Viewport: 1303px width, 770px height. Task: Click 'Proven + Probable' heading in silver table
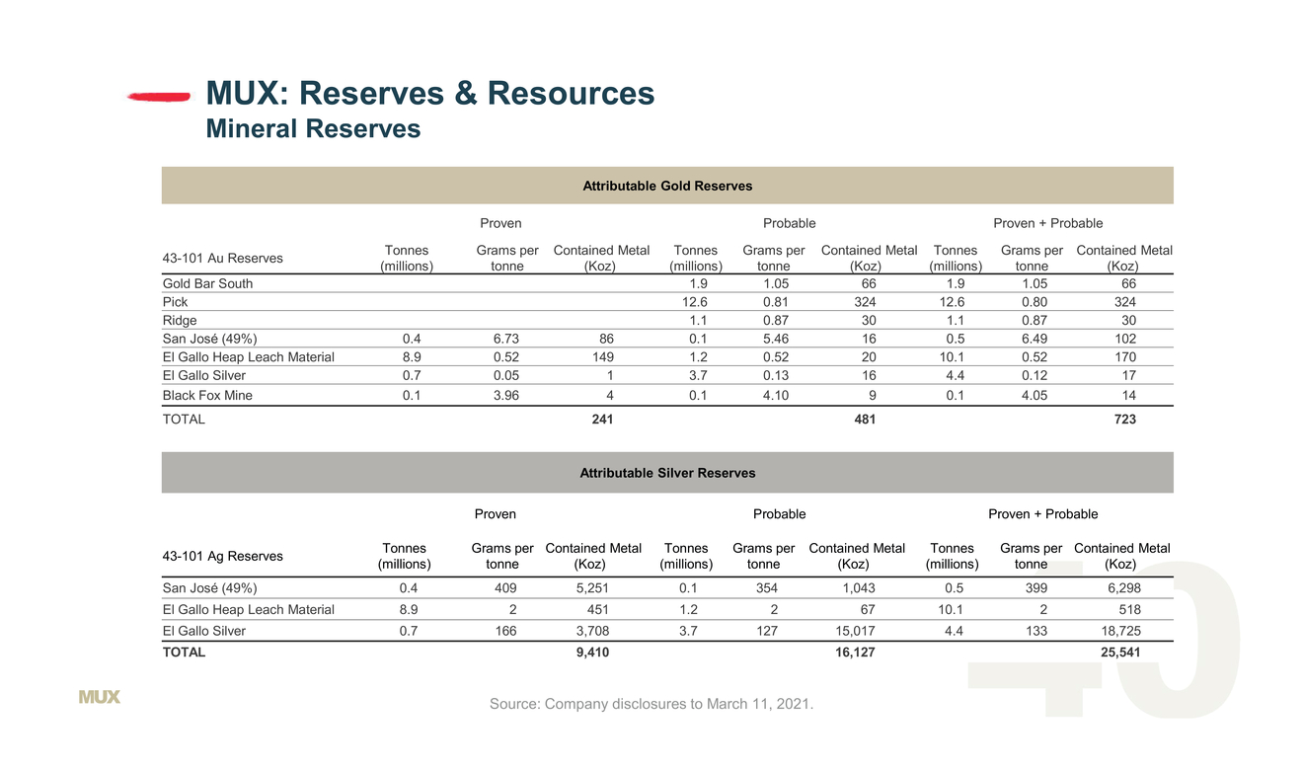click(x=1043, y=514)
